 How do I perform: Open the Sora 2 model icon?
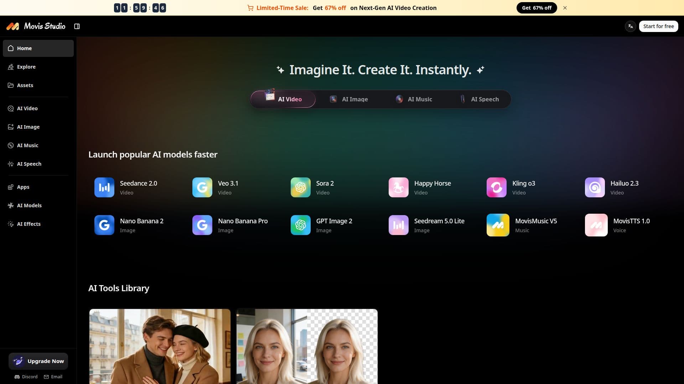(x=301, y=187)
